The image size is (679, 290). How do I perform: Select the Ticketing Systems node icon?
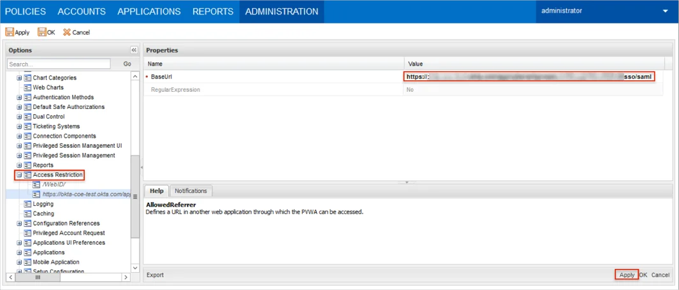(x=27, y=126)
